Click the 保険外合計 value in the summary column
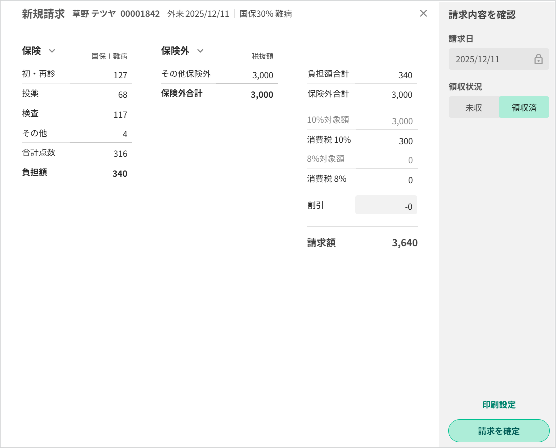This screenshot has height=448, width=556. [x=402, y=95]
